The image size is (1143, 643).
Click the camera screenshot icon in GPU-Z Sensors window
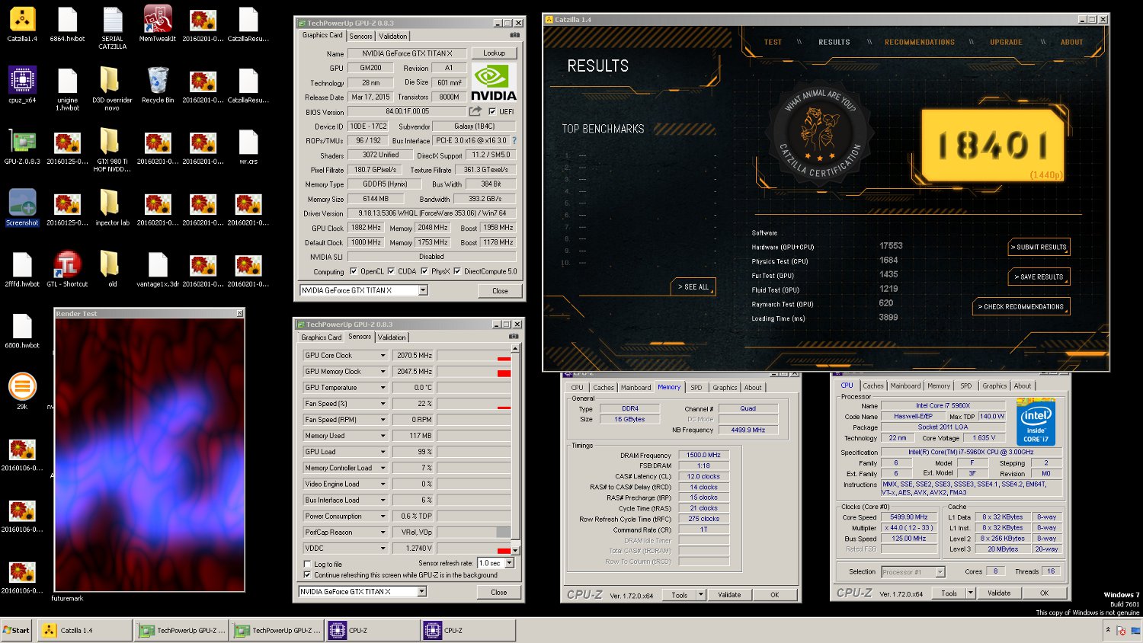pos(514,336)
